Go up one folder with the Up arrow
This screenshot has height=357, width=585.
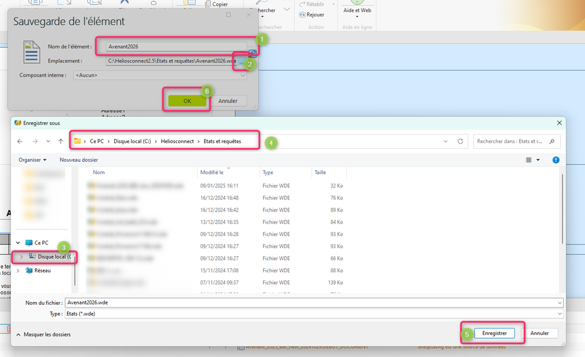[61, 142]
